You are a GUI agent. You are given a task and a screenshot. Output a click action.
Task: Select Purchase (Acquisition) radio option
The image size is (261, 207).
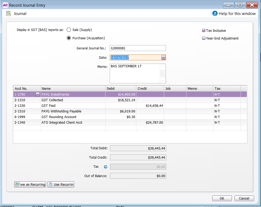pyautogui.click(x=69, y=38)
